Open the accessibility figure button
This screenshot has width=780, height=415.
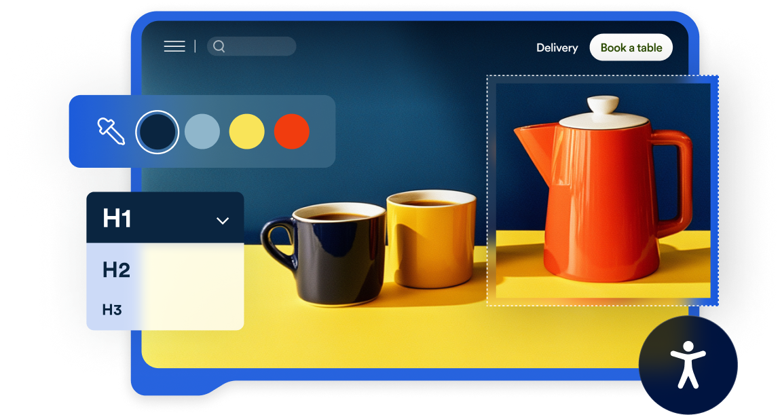(x=688, y=365)
